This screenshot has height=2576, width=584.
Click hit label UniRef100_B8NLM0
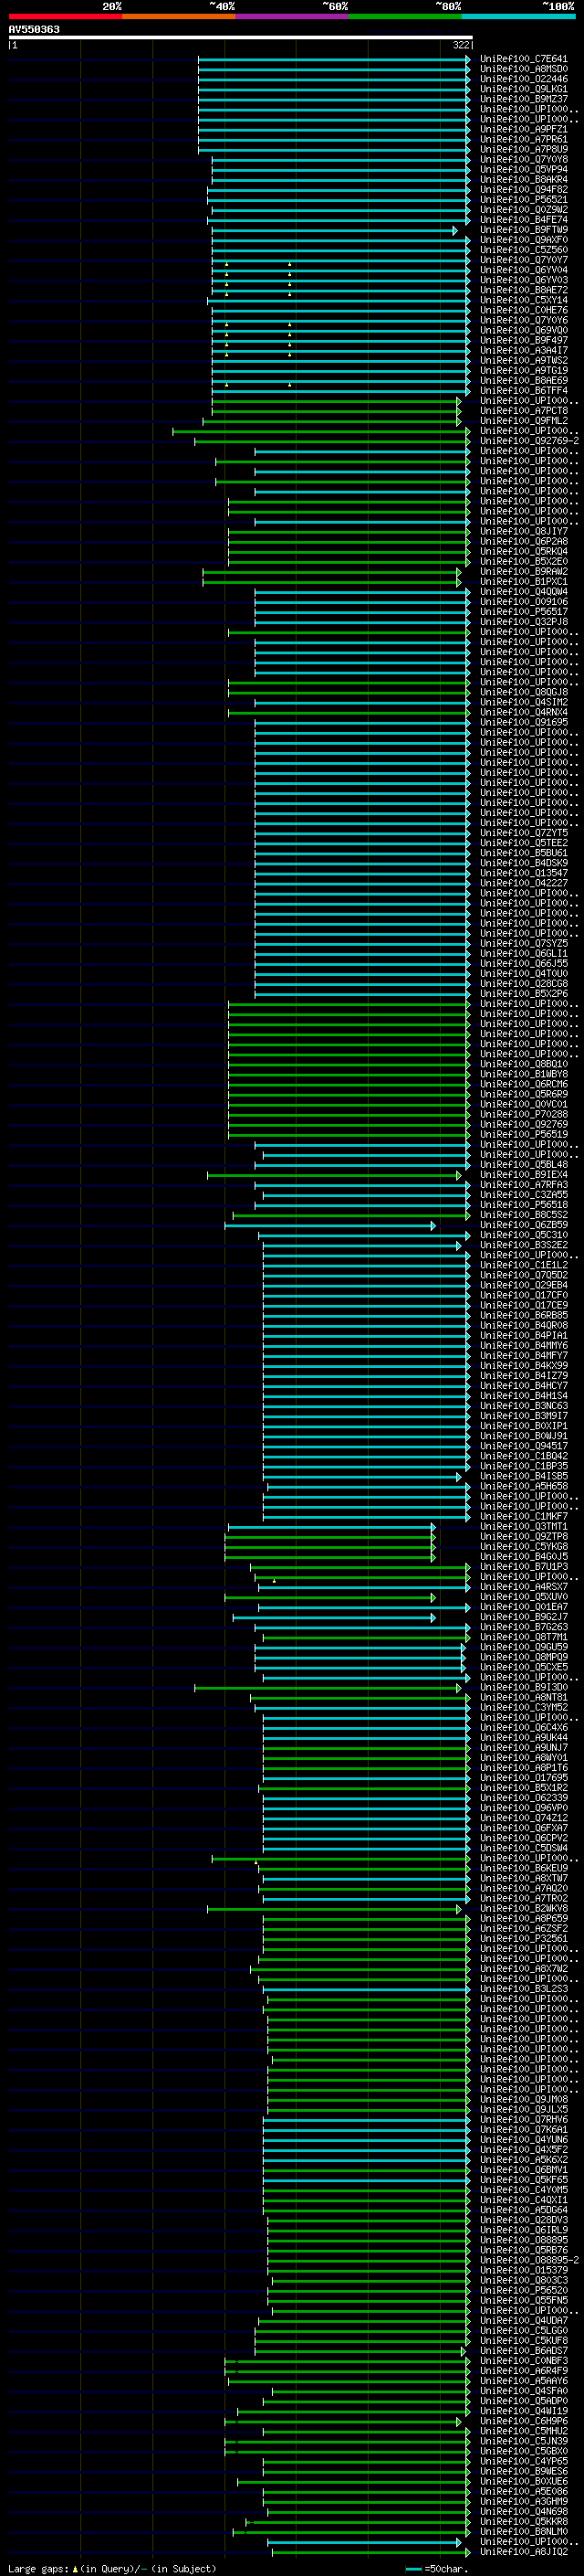point(524,2531)
